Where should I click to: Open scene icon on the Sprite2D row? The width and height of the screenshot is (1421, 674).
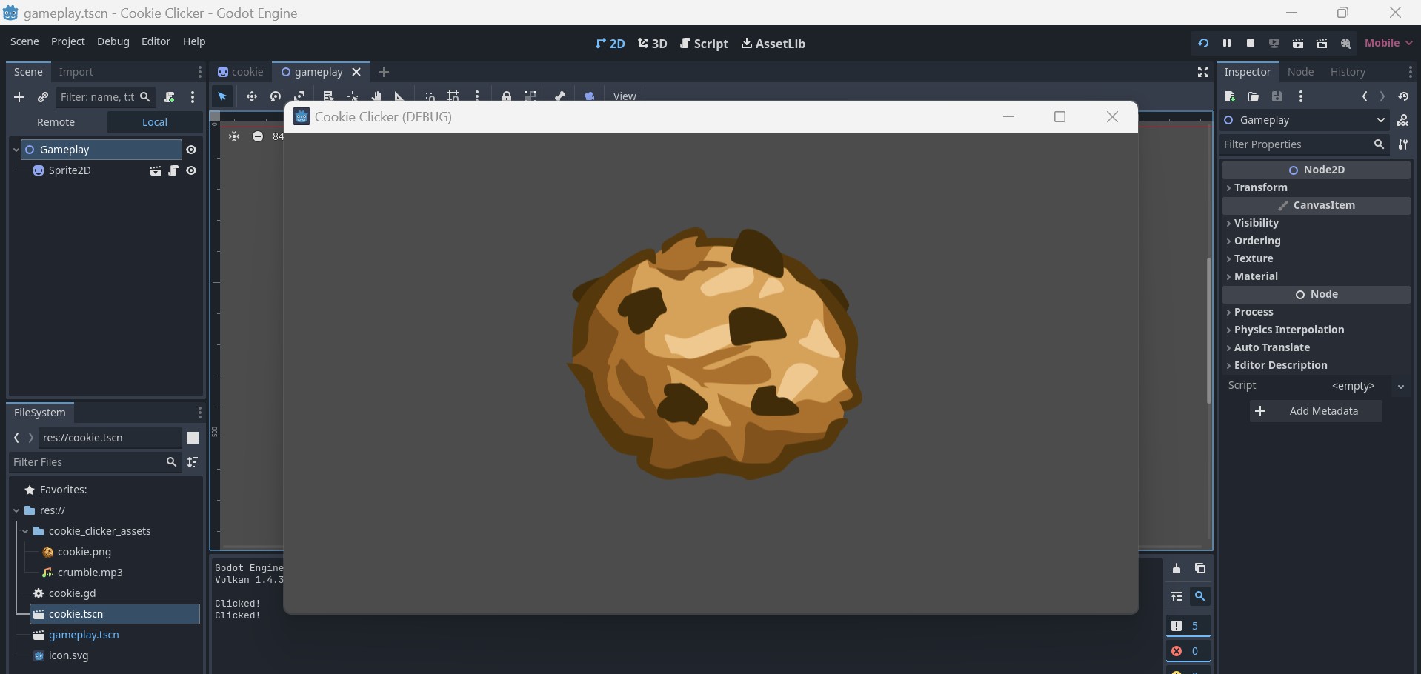(x=156, y=171)
